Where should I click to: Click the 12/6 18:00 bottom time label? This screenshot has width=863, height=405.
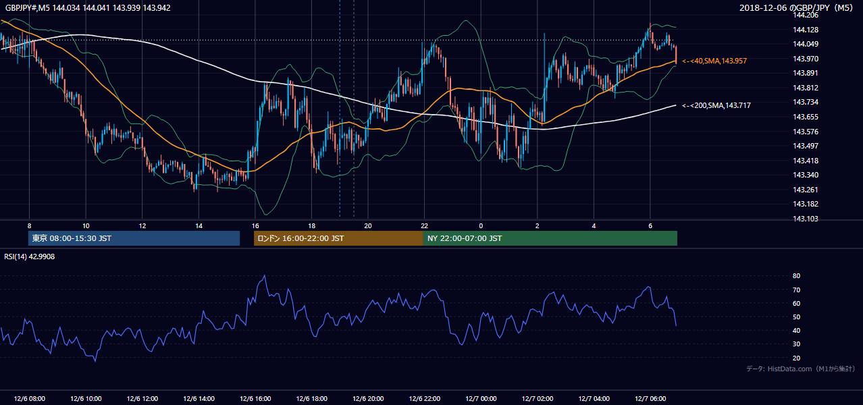(311, 398)
